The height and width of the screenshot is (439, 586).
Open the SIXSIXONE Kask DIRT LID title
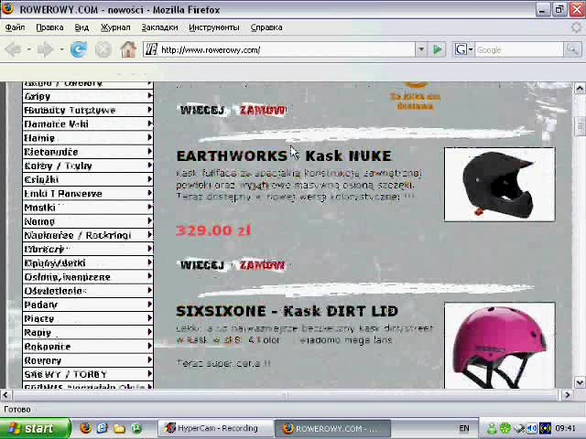(x=287, y=311)
